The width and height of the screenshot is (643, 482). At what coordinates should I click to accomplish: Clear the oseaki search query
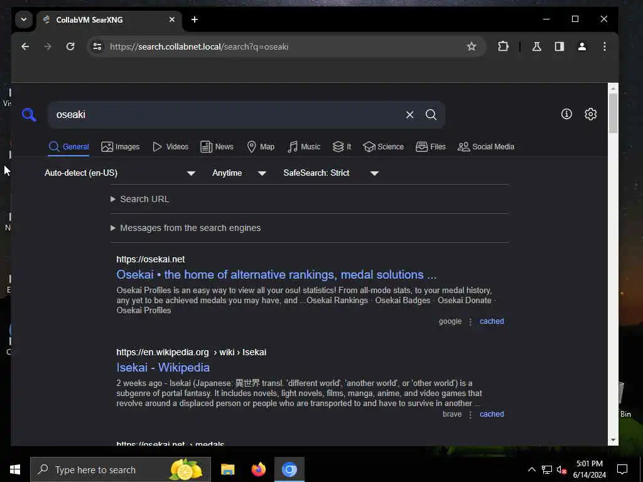point(409,115)
